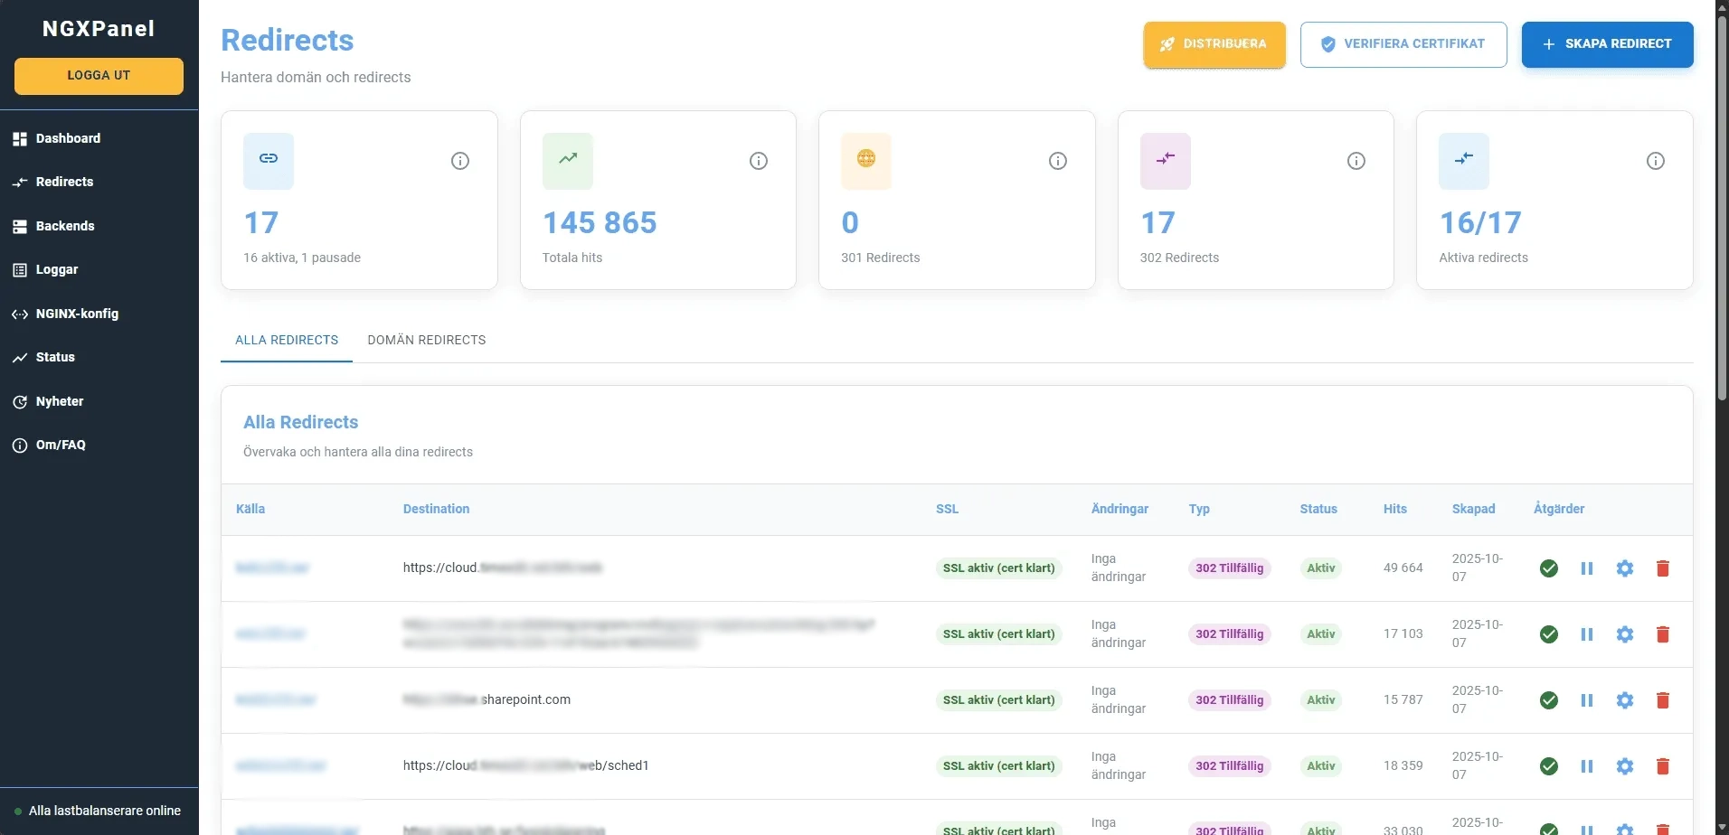Click Aktiv badge in 15 787 hits row
This screenshot has width=1729, height=835.
1320,700
